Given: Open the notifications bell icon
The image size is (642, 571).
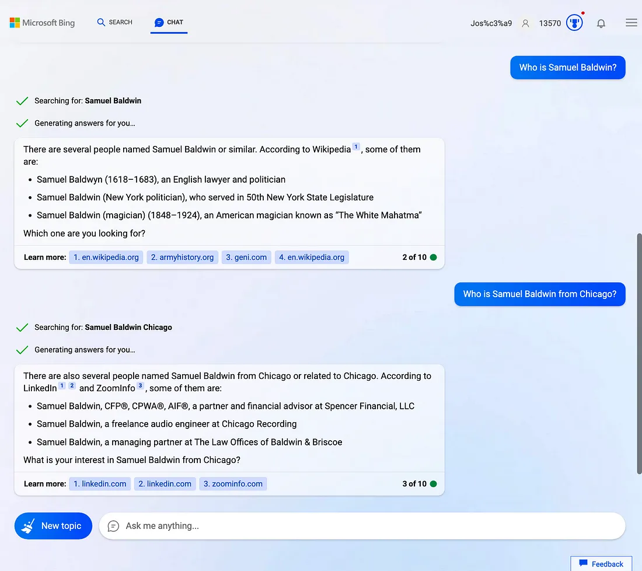Looking at the screenshot, I should click(601, 23).
